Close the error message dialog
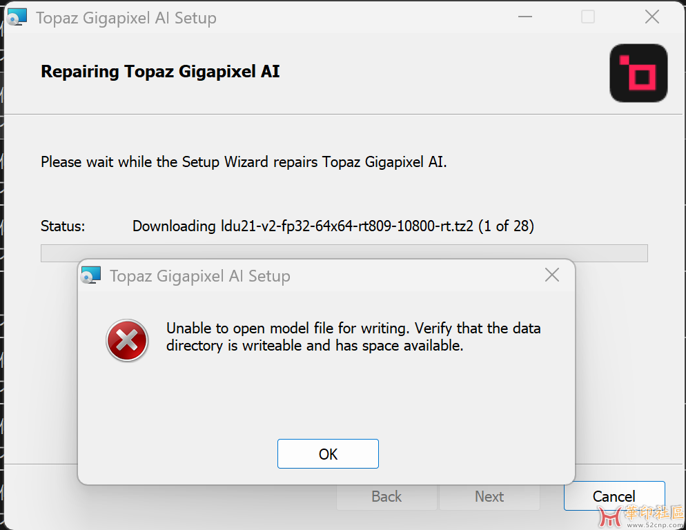686x530 pixels. tap(552, 275)
